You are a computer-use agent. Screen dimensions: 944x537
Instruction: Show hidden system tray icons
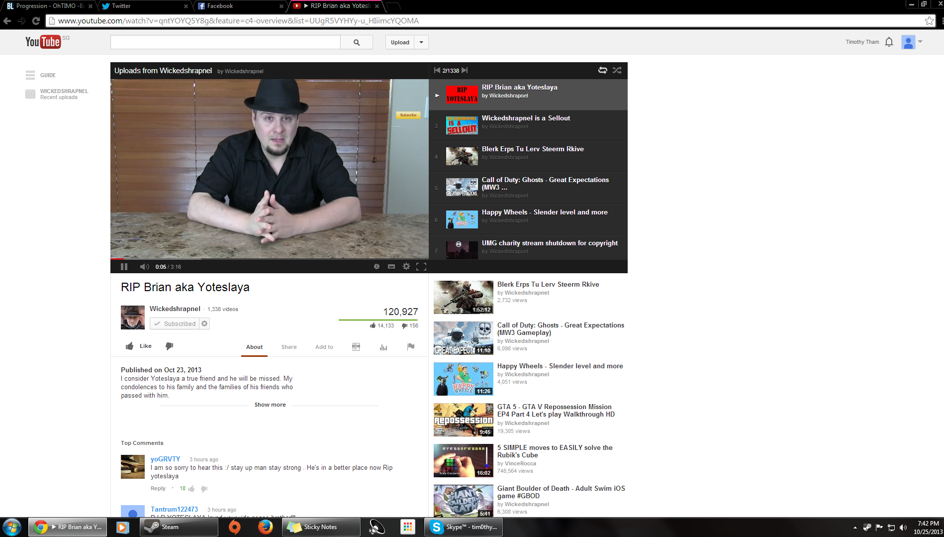coord(855,528)
